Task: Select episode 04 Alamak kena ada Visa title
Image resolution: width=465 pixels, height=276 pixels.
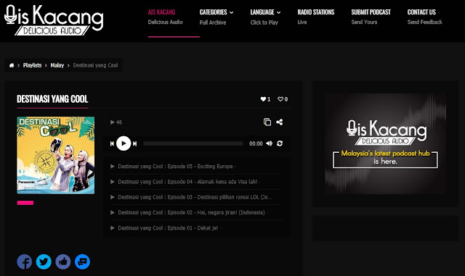Action: (x=187, y=182)
